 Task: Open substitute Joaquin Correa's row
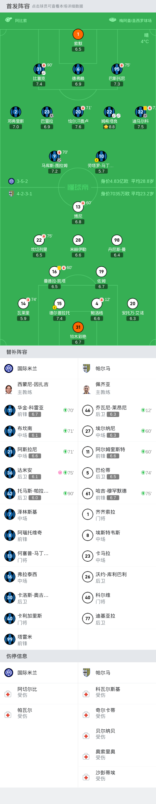coord(39,410)
